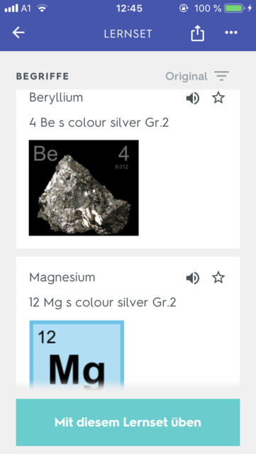The height and width of the screenshot is (454, 256).
Task: Tap the definition 4 Be s colour silver Gr.2
Action: 99,123
